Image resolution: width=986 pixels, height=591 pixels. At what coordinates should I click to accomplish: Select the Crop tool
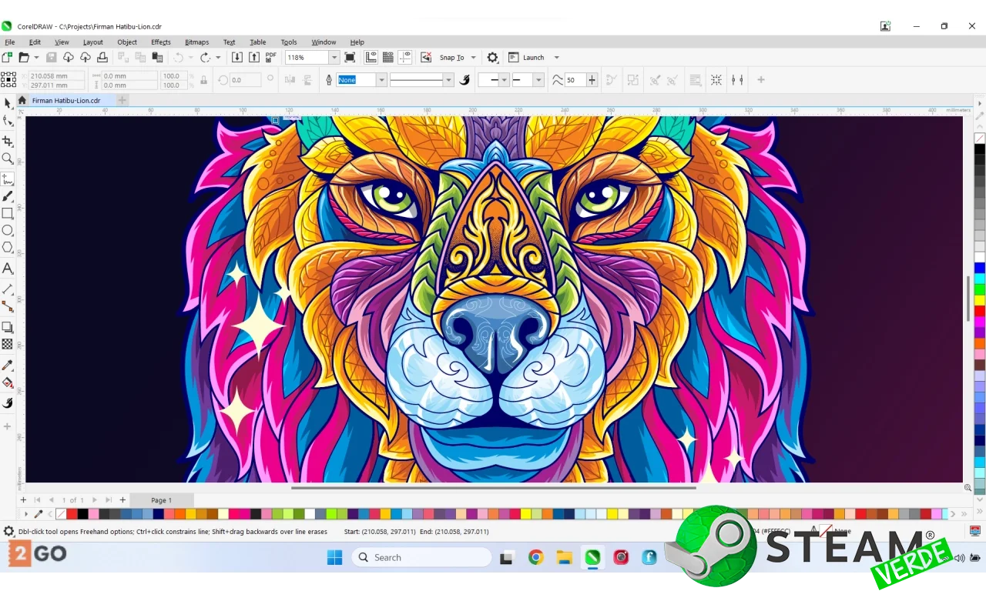pyautogui.click(x=8, y=142)
